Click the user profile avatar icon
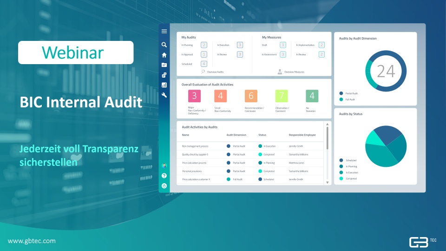This screenshot has width=446, height=251. click(x=164, y=165)
